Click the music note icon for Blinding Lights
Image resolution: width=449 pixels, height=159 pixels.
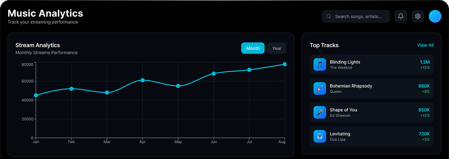(320, 65)
